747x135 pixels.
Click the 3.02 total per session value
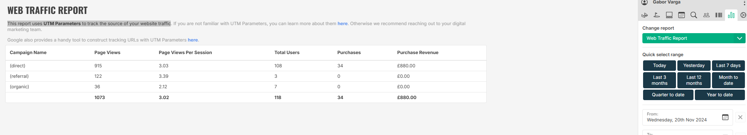click(x=164, y=98)
